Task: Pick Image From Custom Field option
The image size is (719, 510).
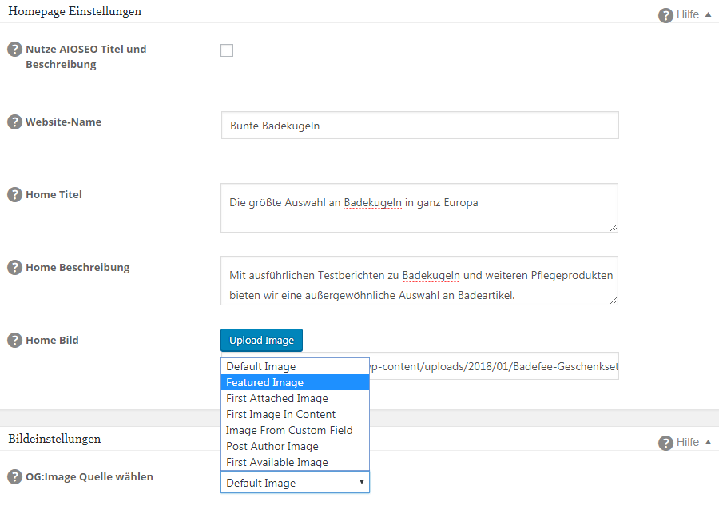Action: coord(295,430)
